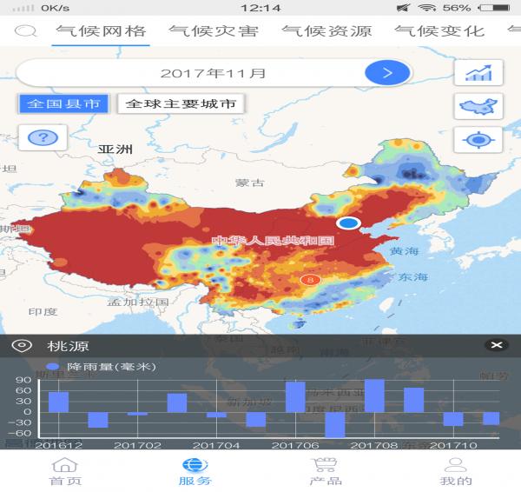Switch to the 气候资源 tab
Screen dimensions: 521x492
[326, 31]
